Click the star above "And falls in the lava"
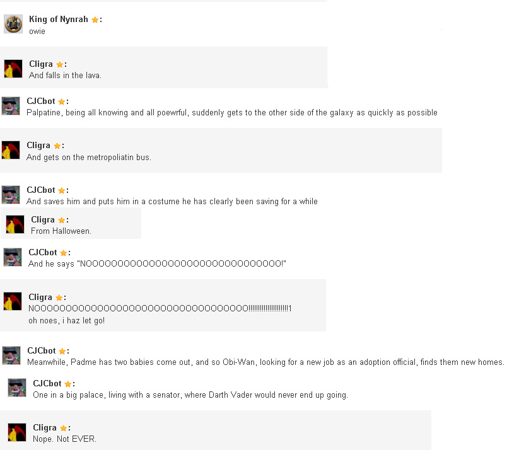The image size is (507, 450). point(59,65)
